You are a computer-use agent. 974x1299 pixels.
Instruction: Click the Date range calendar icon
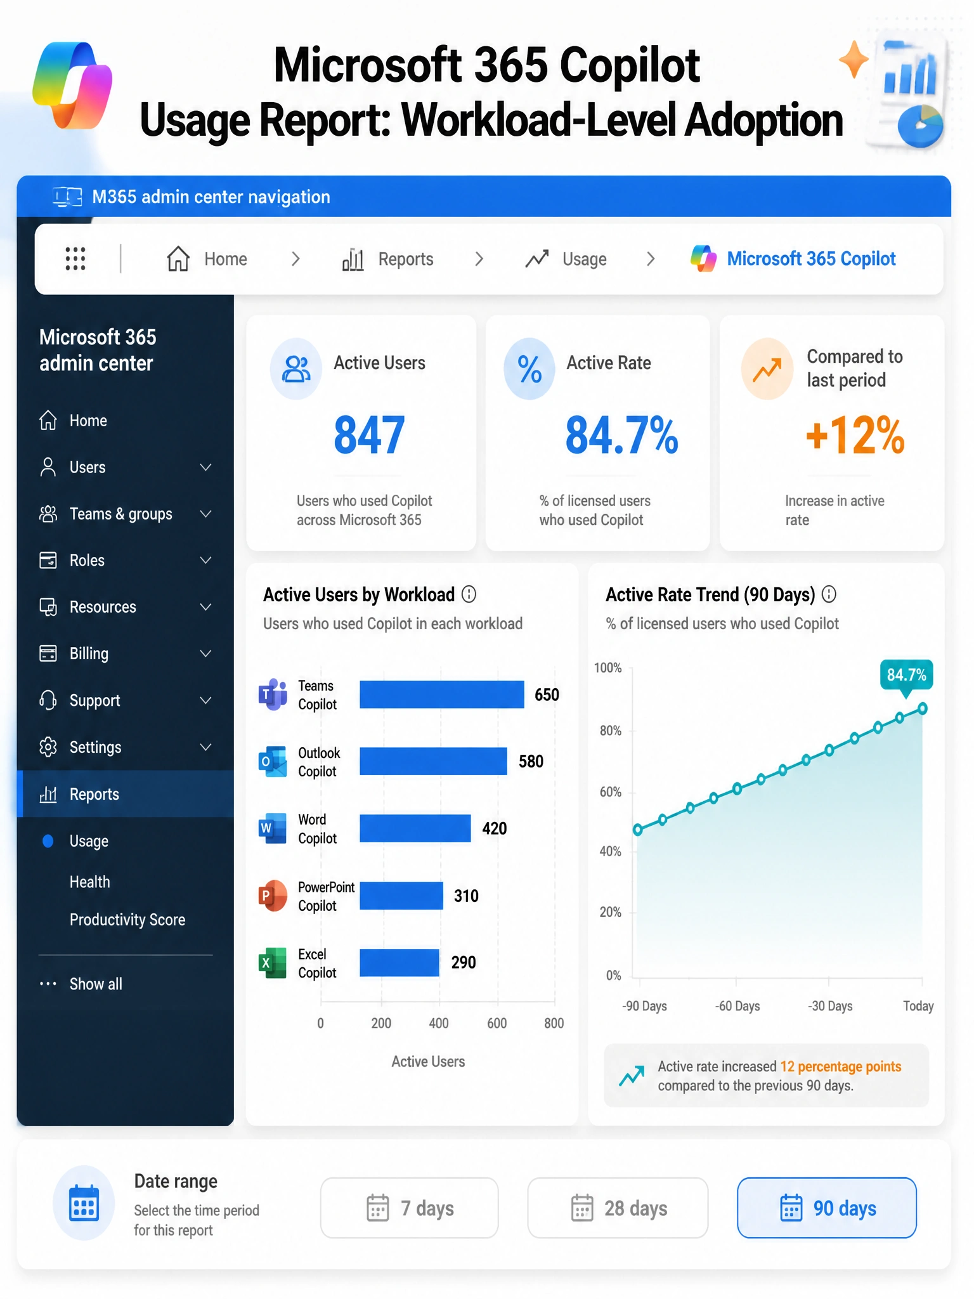[84, 1203]
